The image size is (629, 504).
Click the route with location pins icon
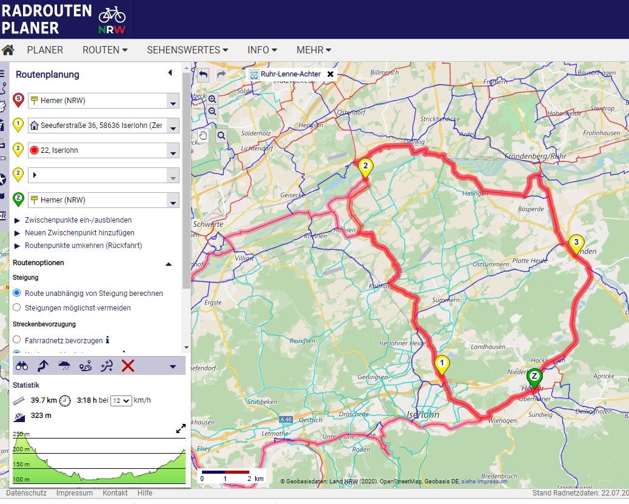tap(86, 366)
